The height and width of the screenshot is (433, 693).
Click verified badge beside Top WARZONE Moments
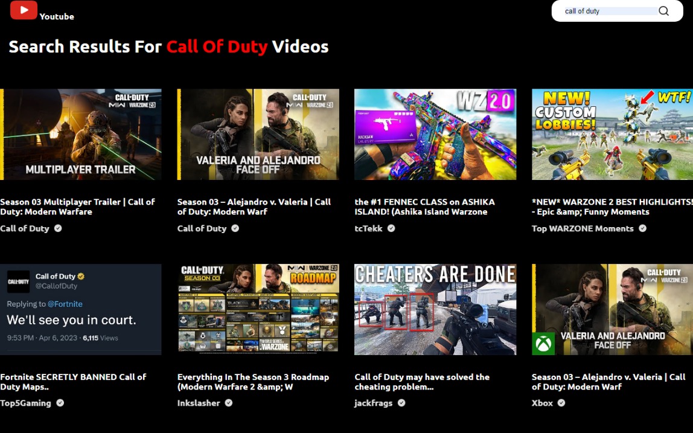[643, 228]
